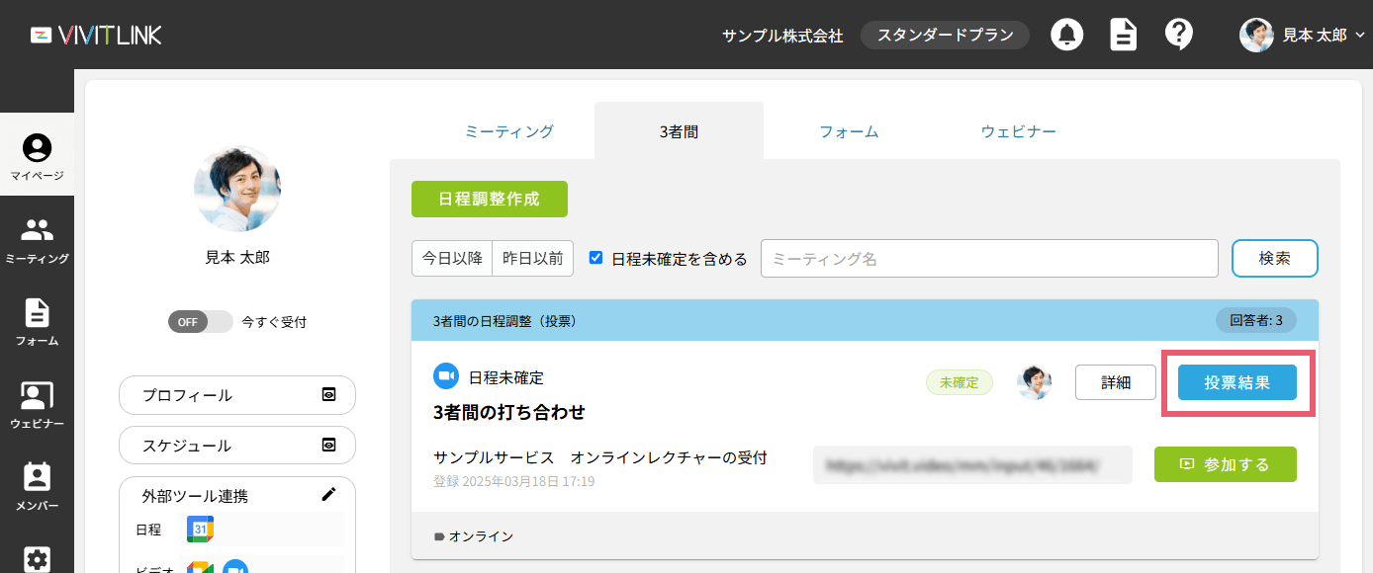
Task: Open Webinar section in sidebar
Action: tap(37, 405)
